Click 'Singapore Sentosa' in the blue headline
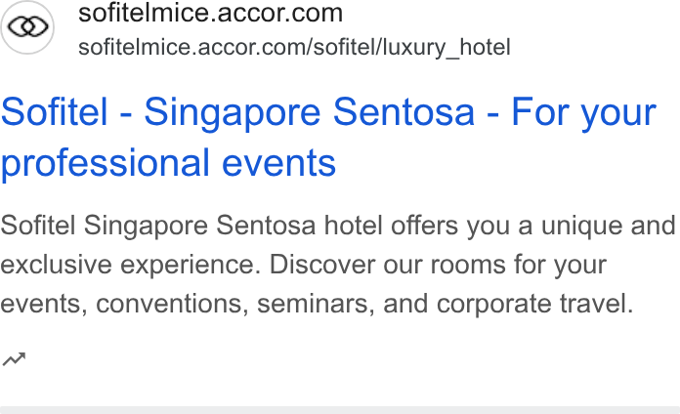 pos(309,112)
